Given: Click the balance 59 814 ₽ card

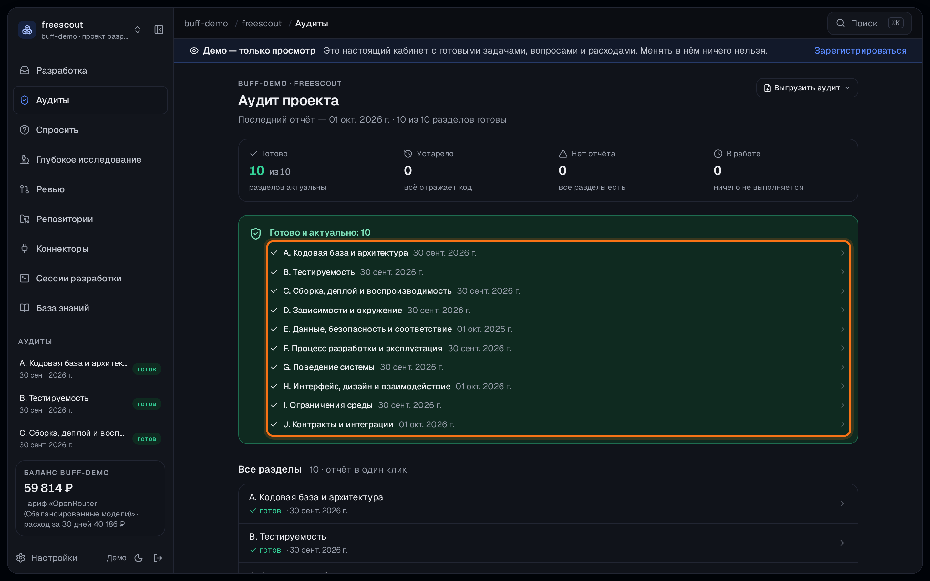Looking at the screenshot, I should click(x=90, y=498).
